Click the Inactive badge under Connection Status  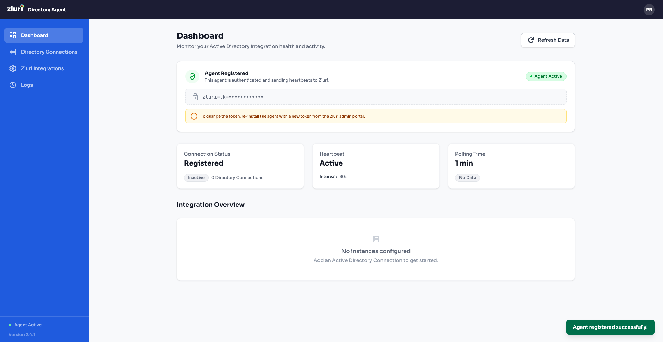[196, 177]
